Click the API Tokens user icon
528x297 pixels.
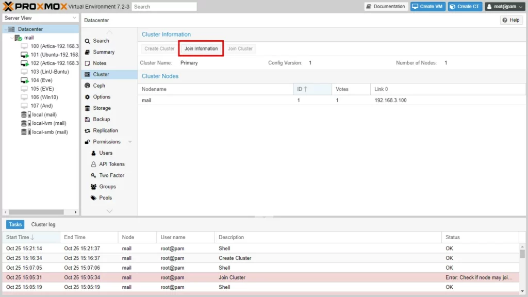93,164
